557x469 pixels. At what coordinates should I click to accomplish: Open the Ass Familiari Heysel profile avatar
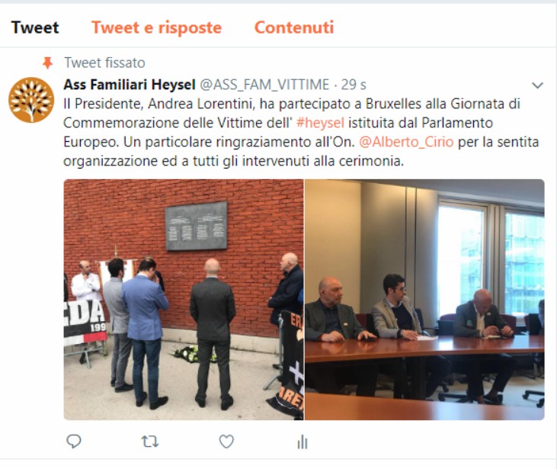tap(31, 100)
